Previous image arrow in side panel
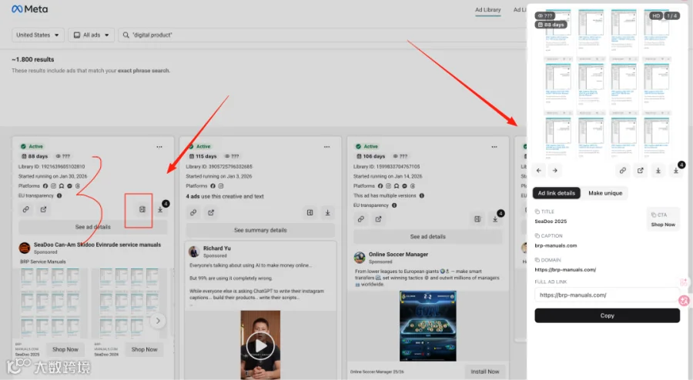The image size is (693, 380). (x=539, y=170)
